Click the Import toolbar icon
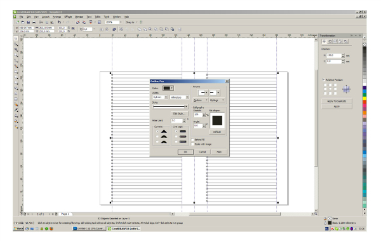Screen dimensions: 381x241 [x=77, y=22]
